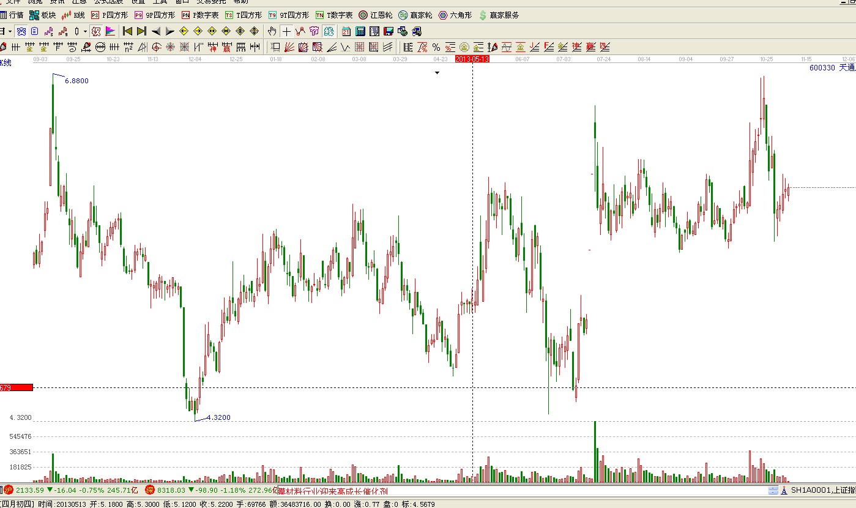Open the period dropdown arrow beside 日
Image resolution: width=856 pixels, height=508 pixels.
[10, 31]
